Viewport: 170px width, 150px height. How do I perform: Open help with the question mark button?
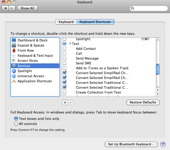[x=163, y=144]
